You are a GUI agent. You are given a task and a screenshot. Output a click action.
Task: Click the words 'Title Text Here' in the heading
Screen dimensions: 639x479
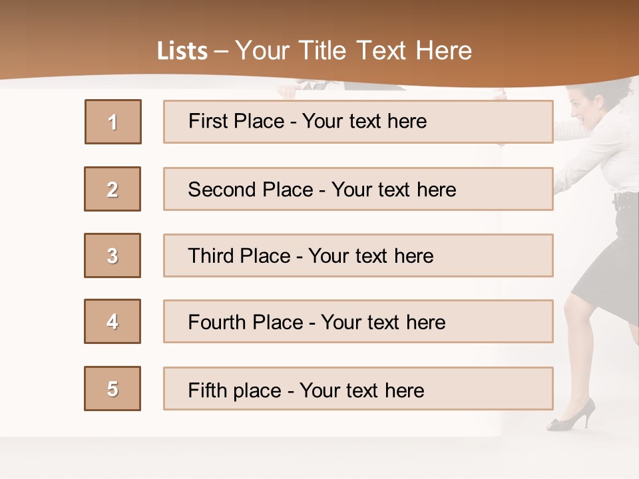click(385, 51)
